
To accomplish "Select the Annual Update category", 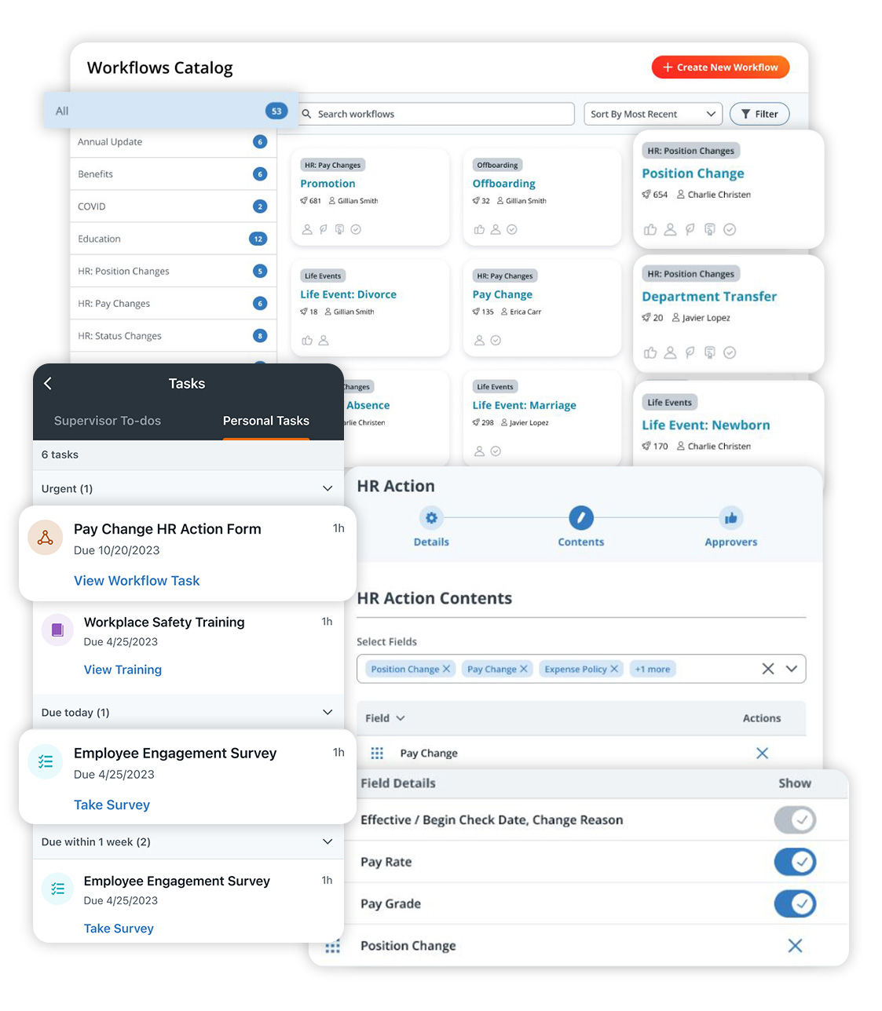I will [x=173, y=142].
